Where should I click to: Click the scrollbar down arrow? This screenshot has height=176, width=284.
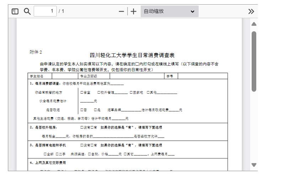(254, 165)
